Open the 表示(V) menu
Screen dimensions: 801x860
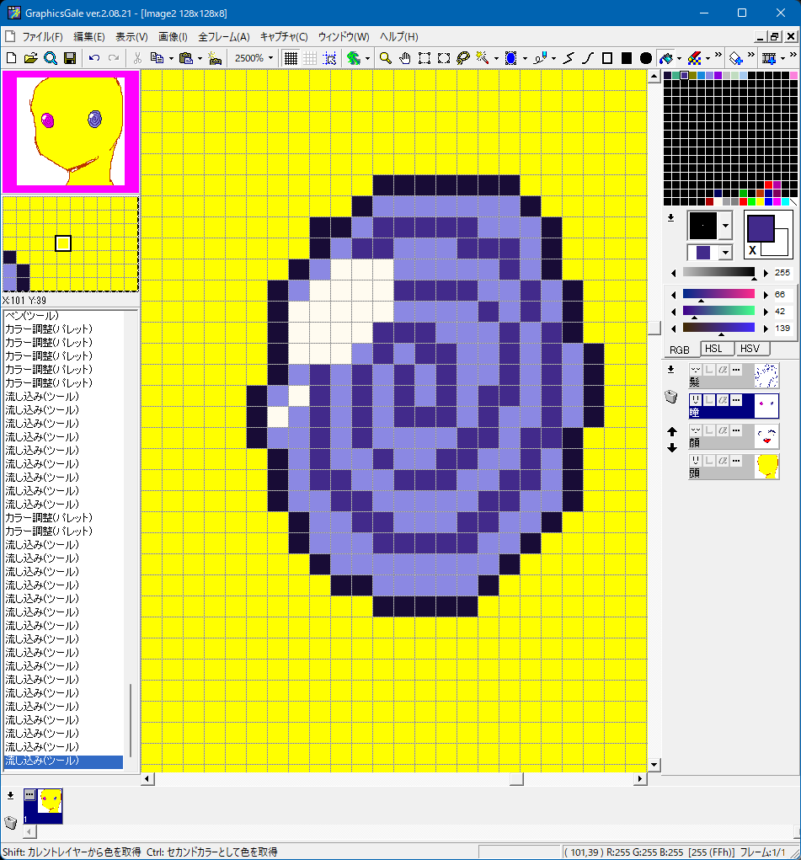(x=131, y=37)
